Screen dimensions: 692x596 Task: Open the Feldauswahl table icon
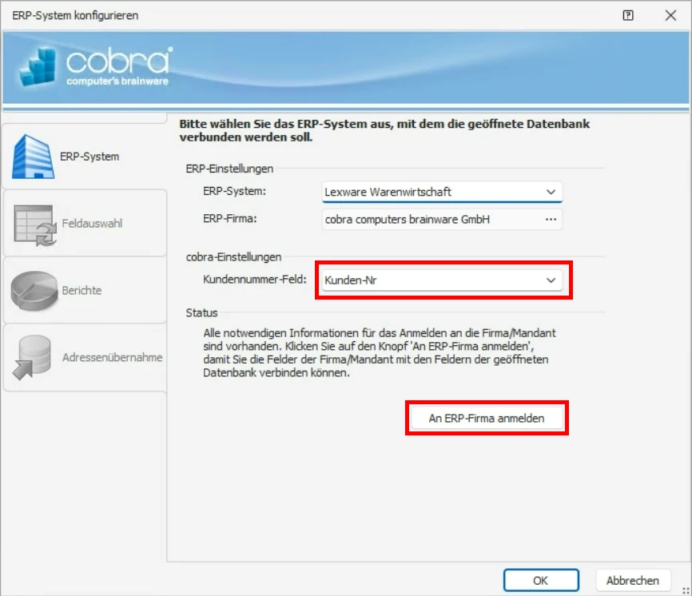35,225
